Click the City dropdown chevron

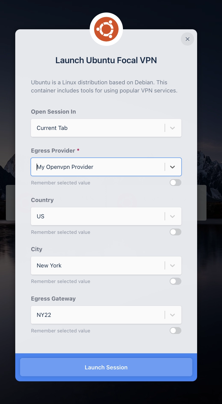(x=172, y=266)
